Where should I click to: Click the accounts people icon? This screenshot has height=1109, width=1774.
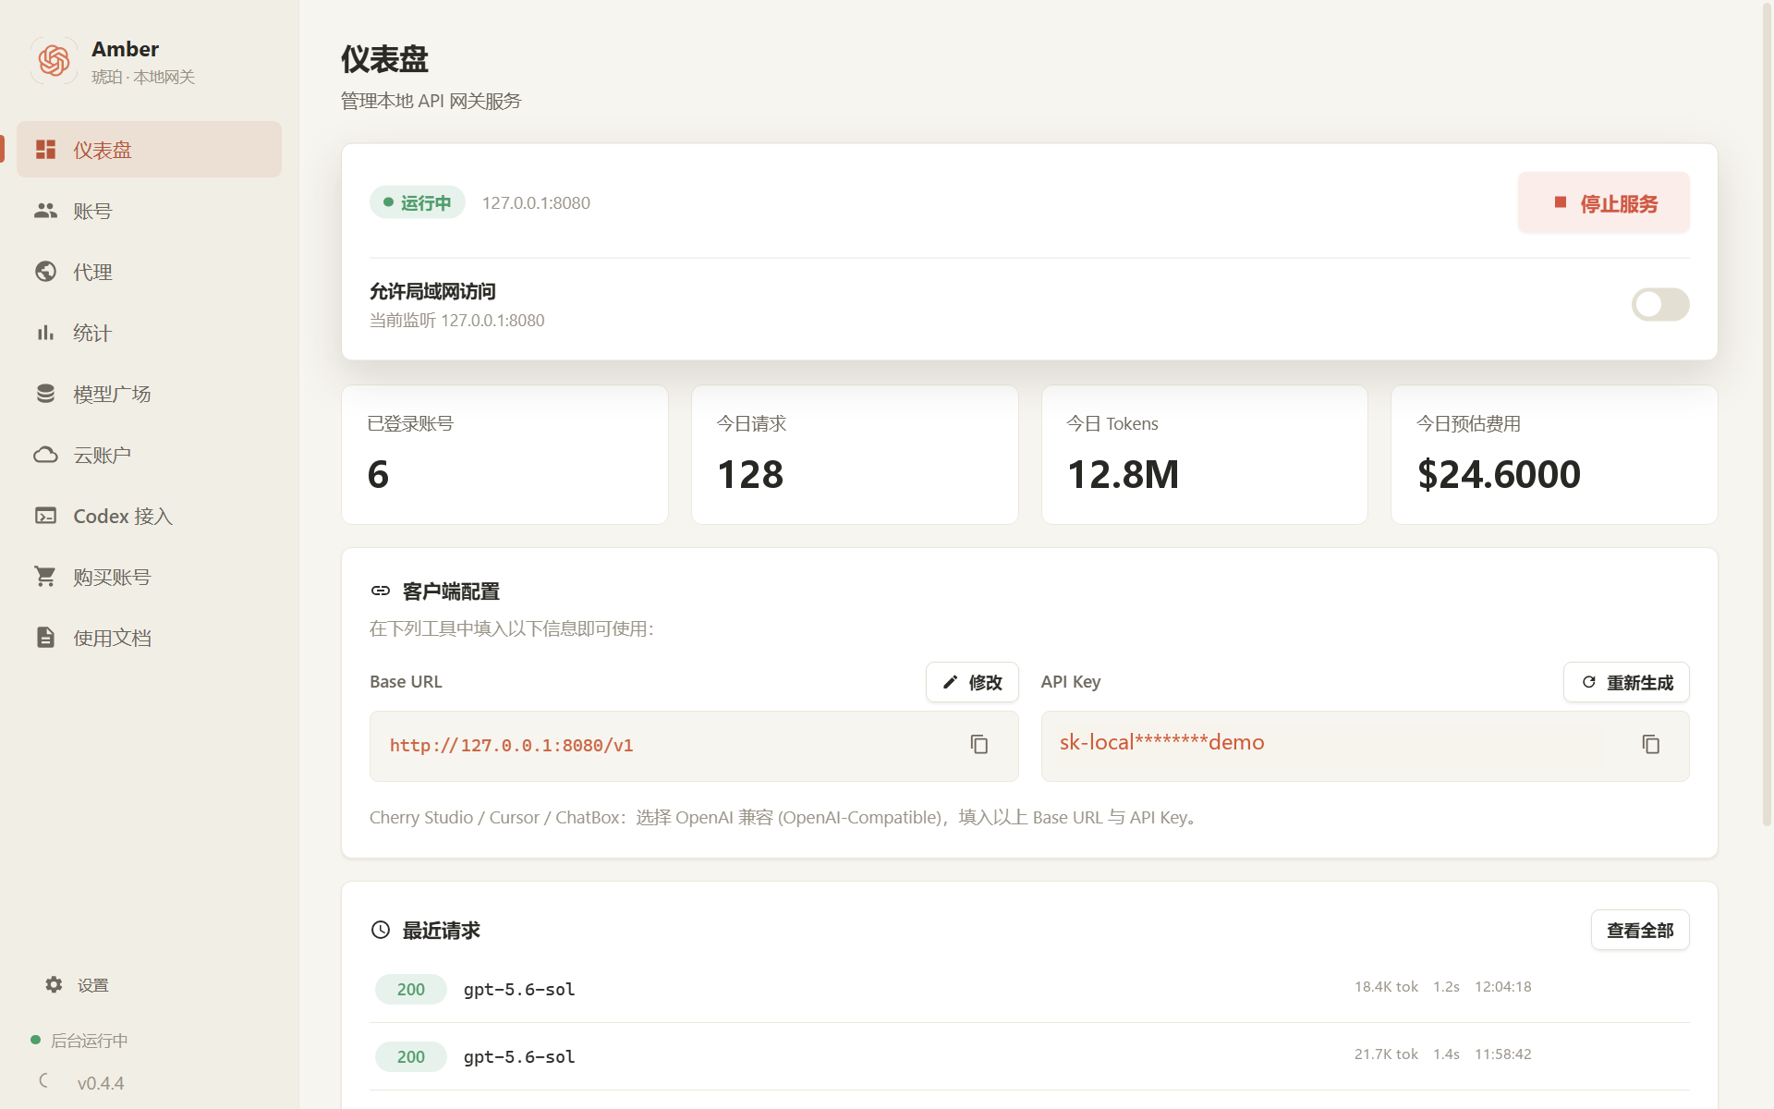tap(45, 211)
